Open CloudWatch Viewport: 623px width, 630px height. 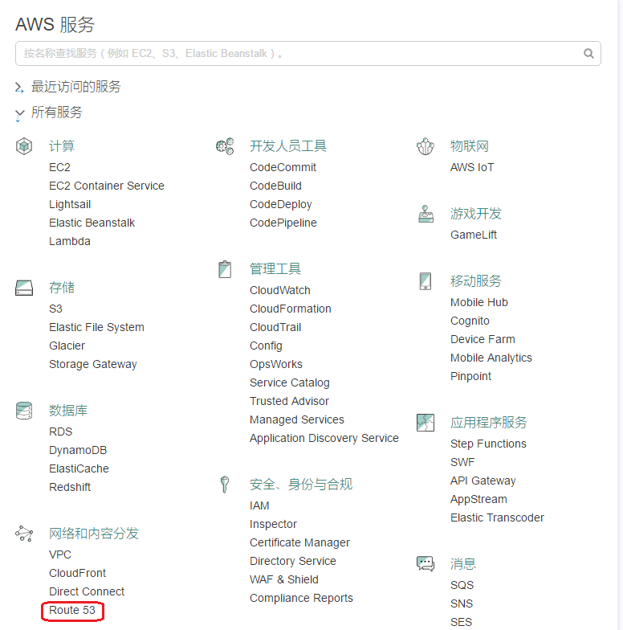[x=279, y=290]
